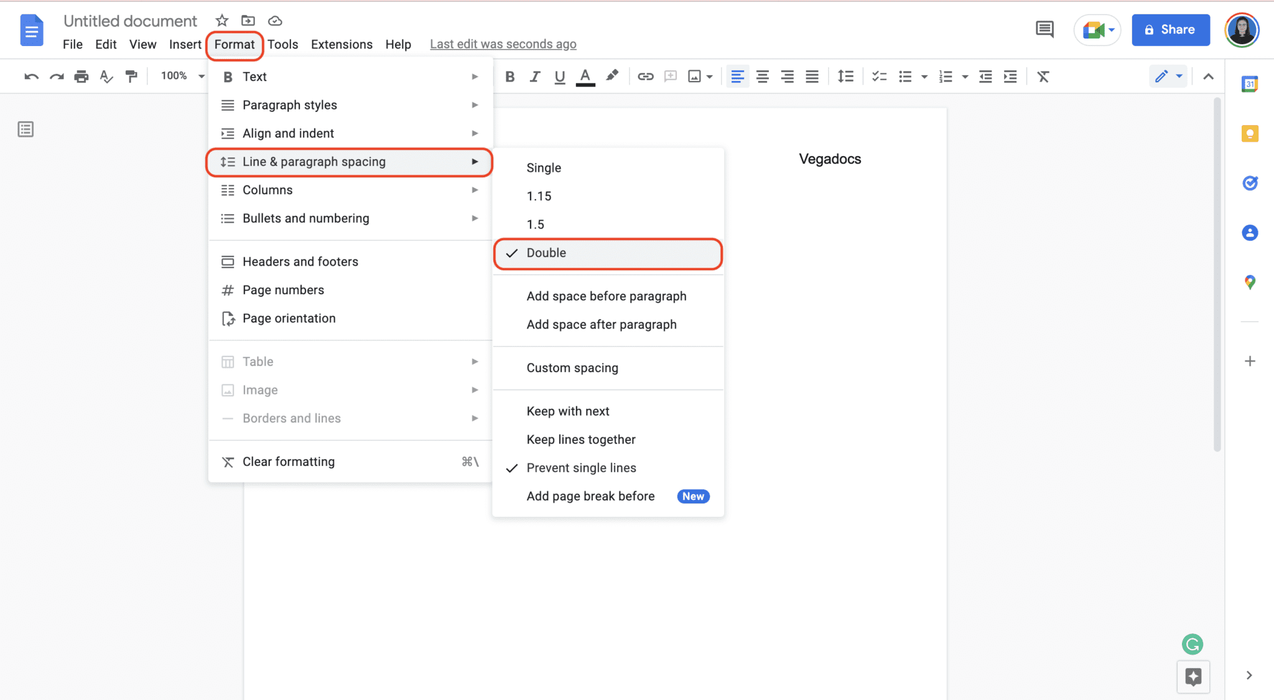The image size is (1274, 700).
Task: Enable Keep lines together
Action: pyautogui.click(x=581, y=439)
